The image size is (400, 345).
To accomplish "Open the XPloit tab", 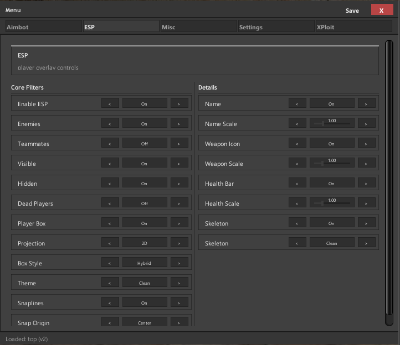I will click(x=354, y=27).
